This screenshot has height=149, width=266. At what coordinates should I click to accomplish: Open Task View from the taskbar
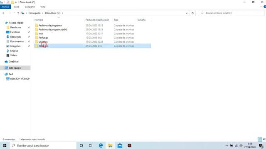point(91,145)
